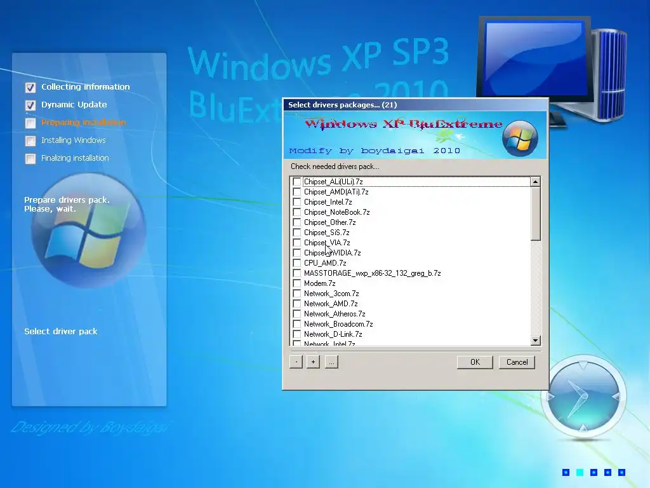Click the plus button to check all

tap(313, 362)
